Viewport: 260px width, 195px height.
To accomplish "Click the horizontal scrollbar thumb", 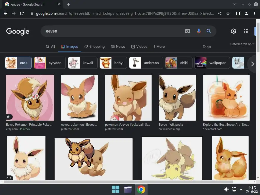I will [118, 182].
